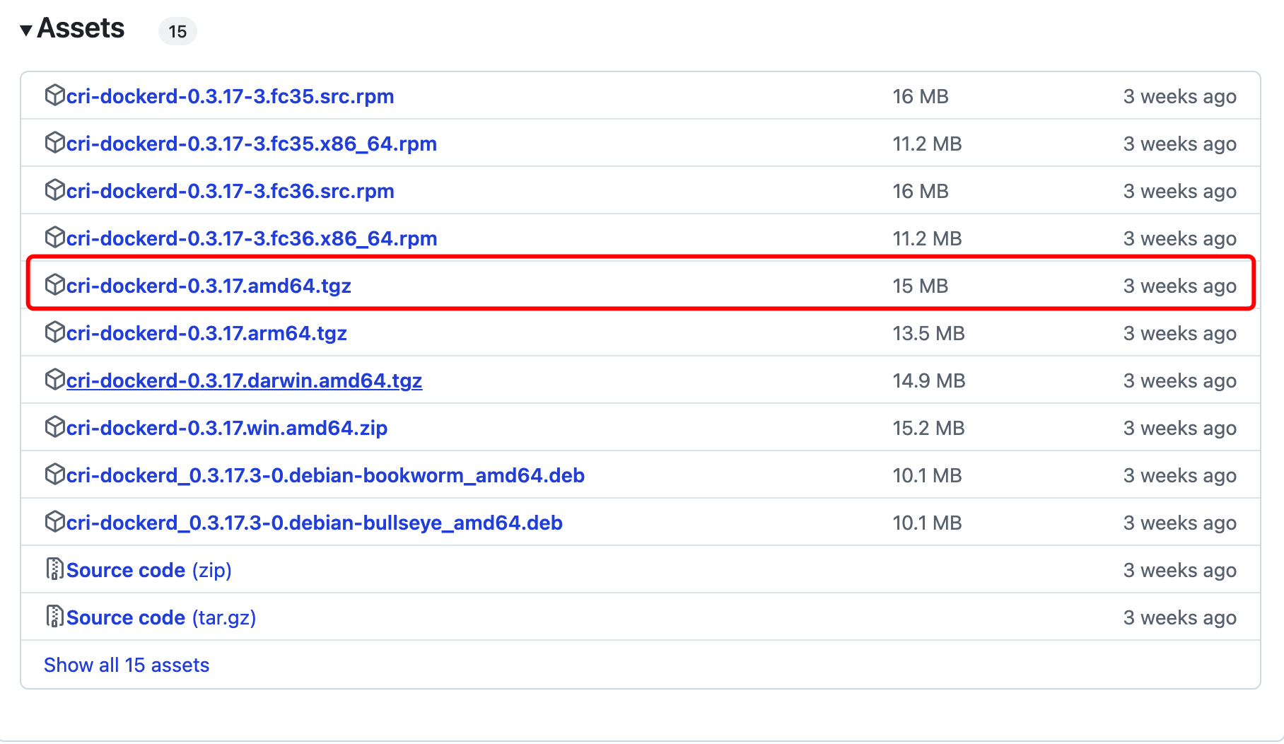Click 11.2 MB size of fc36.x86_64.rpm
Viewport: 1284px width, 744px height.
pyautogui.click(x=927, y=238)
